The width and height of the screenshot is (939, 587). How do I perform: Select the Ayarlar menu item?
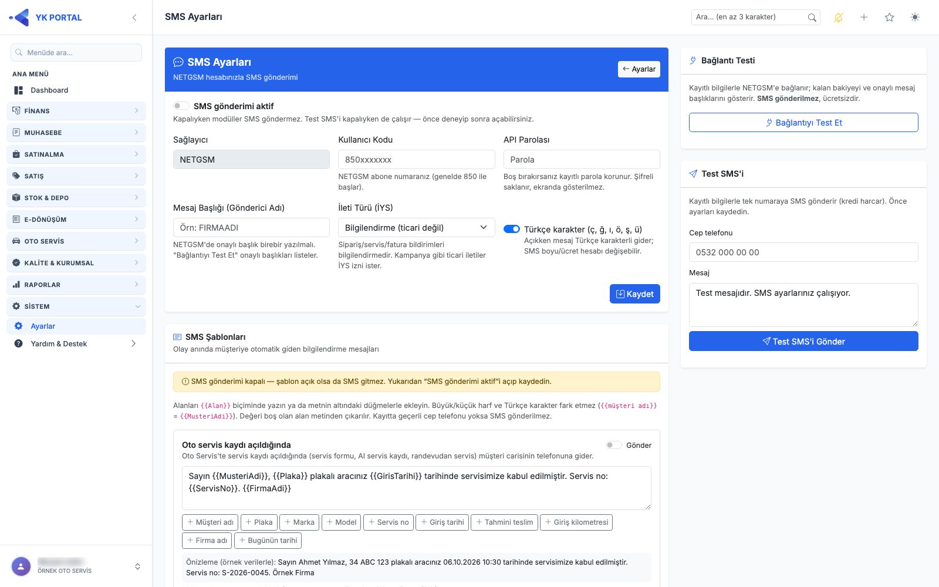(76, 326)
